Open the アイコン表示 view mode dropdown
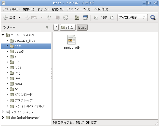The image size is (159, 126). (132, 17)
